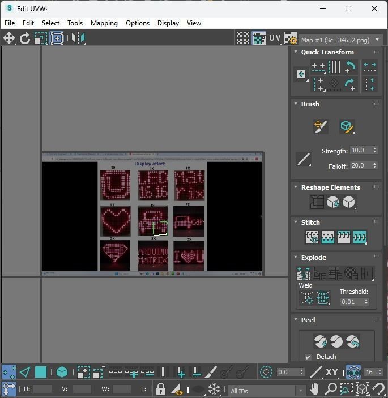
Task: Click the brush falloff curve icon
Action: [x=304, y=159]
